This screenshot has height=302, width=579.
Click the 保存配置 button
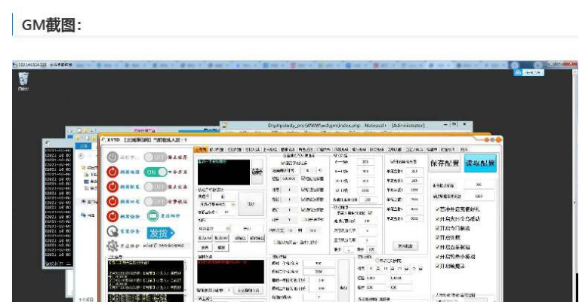click(444, 163)
